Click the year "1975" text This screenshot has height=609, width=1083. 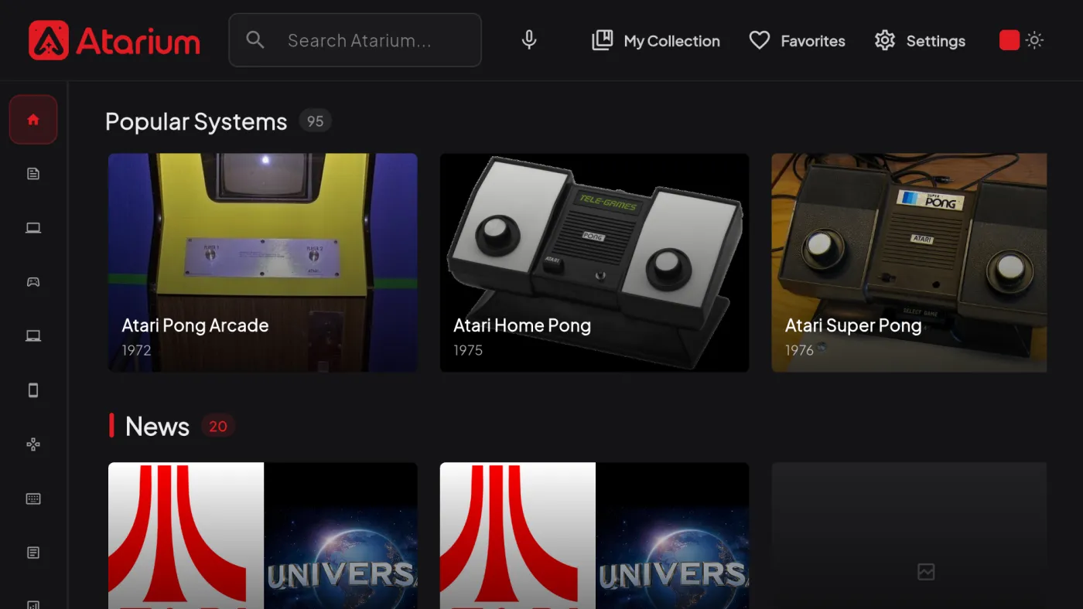pyautogui.click(x=468, y=350)
